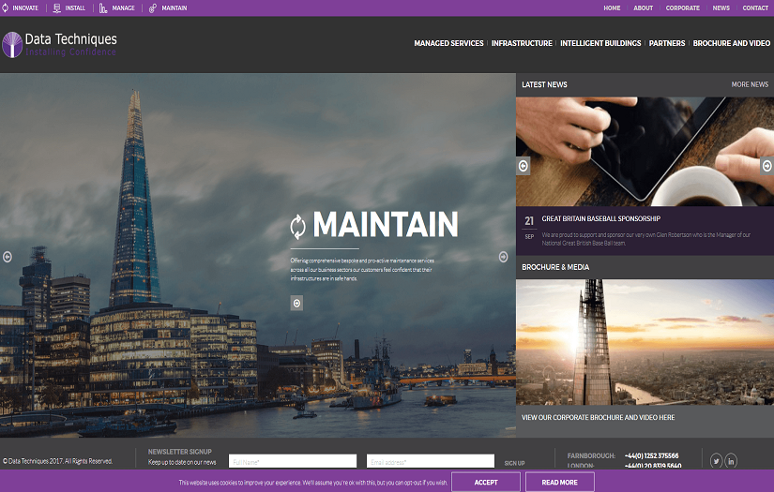Viewport: 774px width, 492px height.
Task: Show previous news item arrow
Action: tap(524, 166)
